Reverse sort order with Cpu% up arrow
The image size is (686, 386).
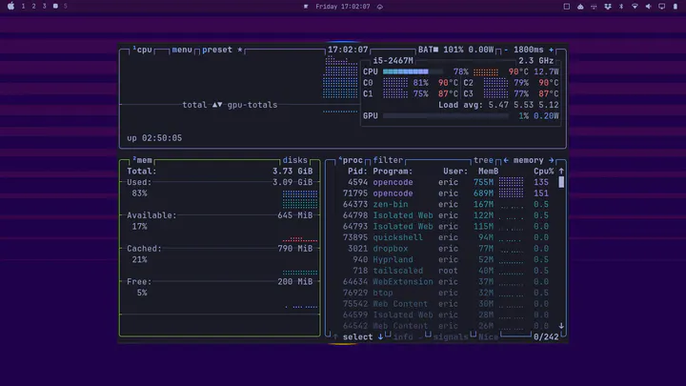561,172
